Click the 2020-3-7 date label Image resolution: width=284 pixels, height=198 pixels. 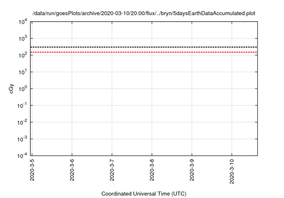pyautogui.click(x=112, y=170)
